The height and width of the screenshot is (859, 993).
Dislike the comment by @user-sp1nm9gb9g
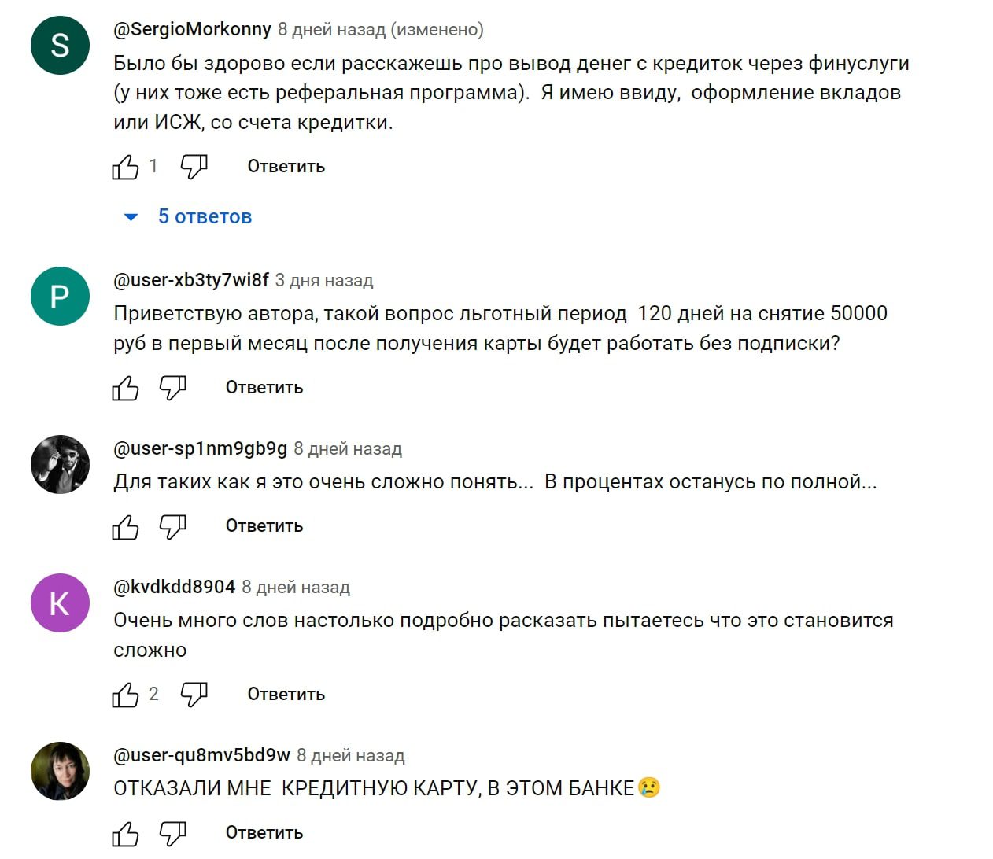coord(172,526)
